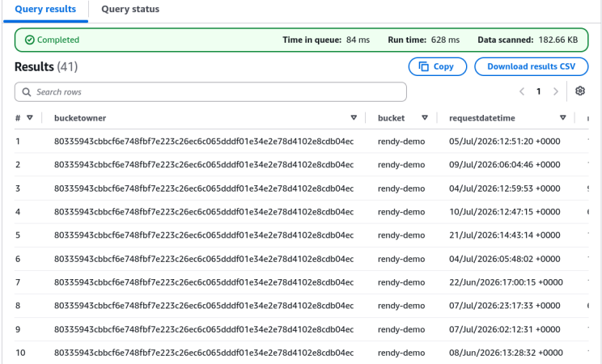
Task: Click the Data scanned 182.66 KB value
Action: click(x=557, y=40)
